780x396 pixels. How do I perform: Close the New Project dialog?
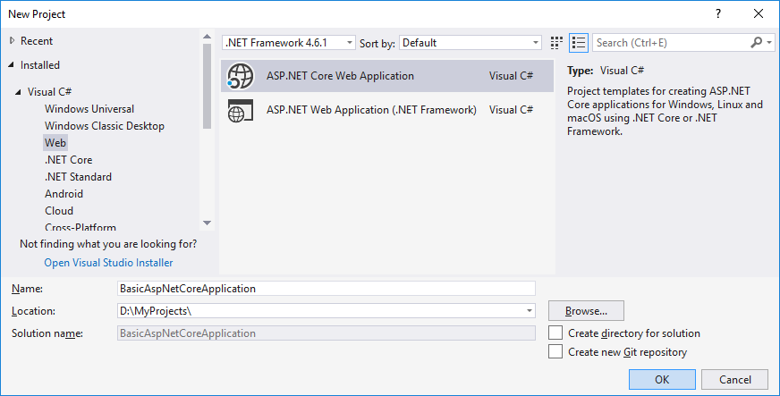[759, 14]
